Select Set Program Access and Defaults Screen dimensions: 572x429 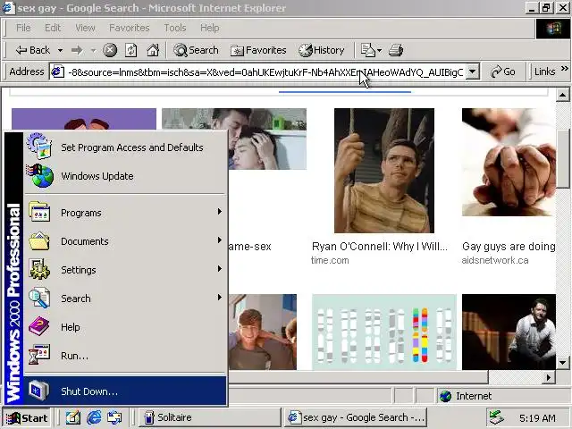(125, 147)
